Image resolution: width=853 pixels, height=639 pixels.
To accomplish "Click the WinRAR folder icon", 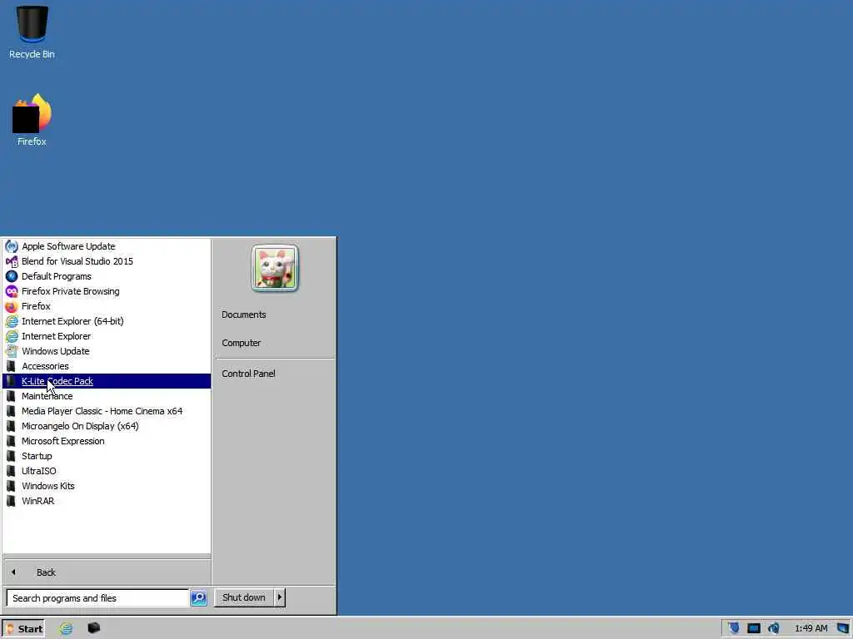I will point(11,501).
